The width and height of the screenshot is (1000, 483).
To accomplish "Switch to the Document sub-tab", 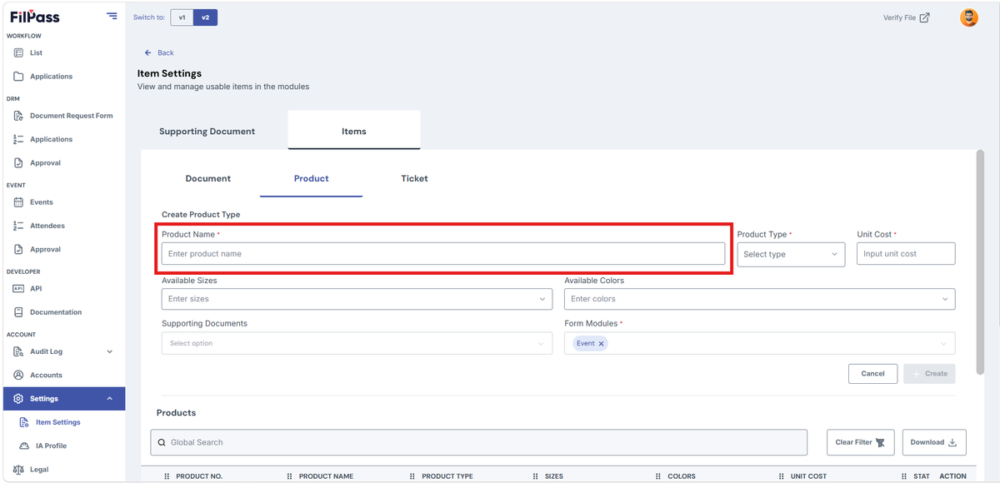I will coord(208,178).
